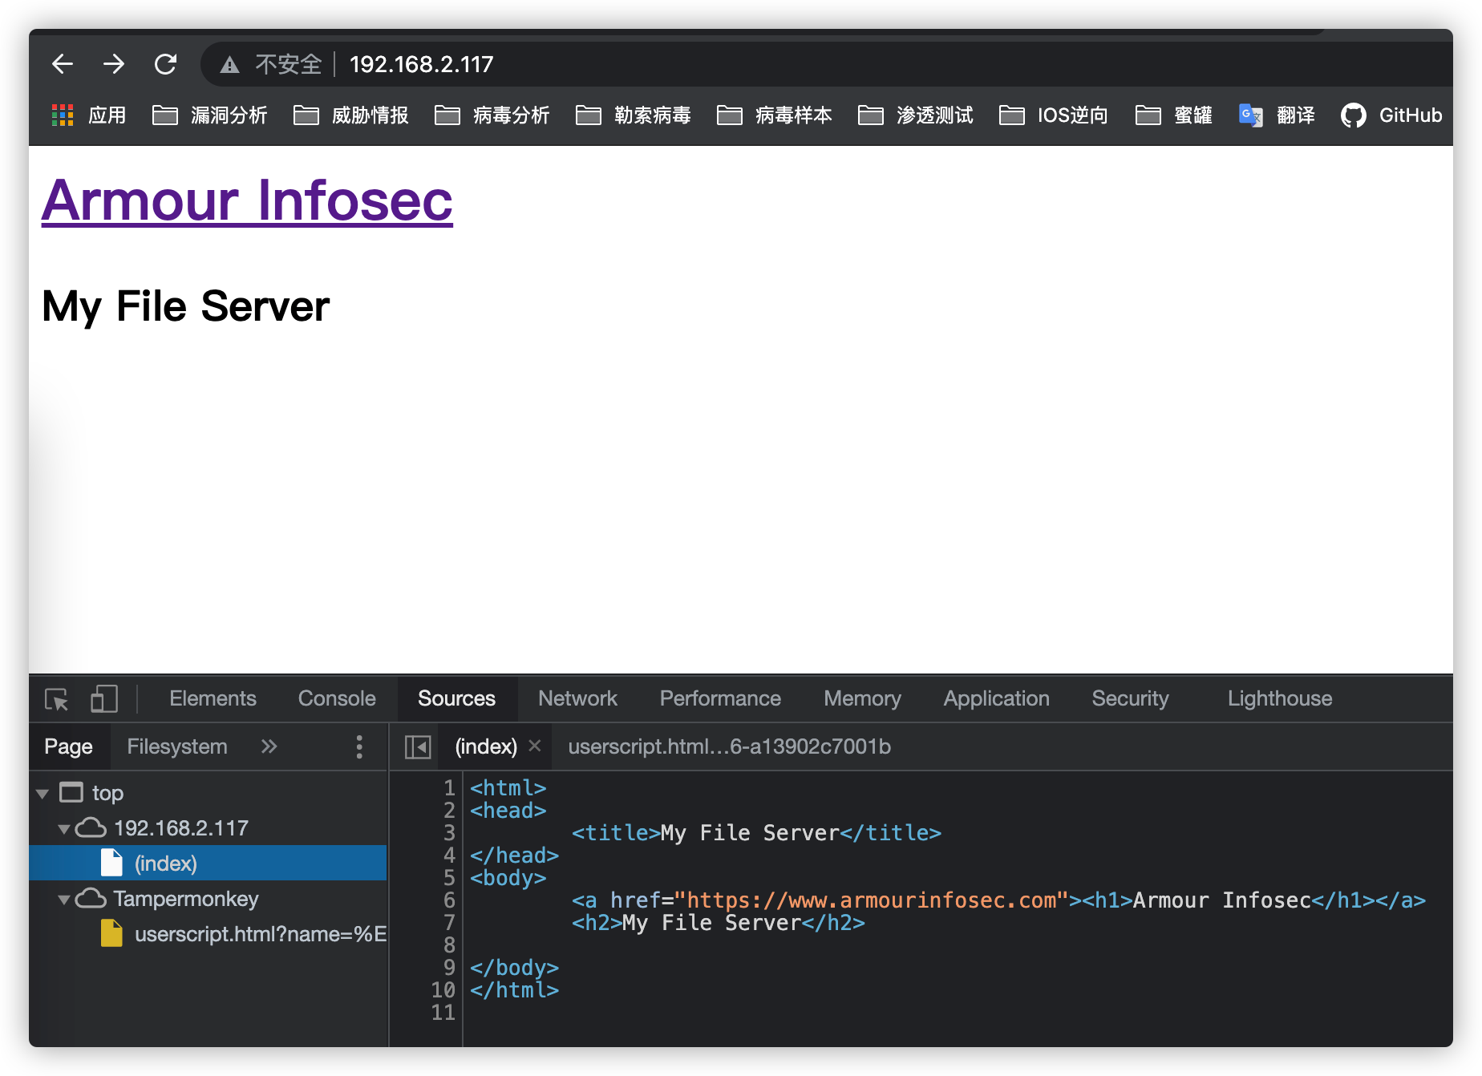The height and width of the screenshot is (1076, 1482).
Task: Open the GitHub bookmark
Action: (x=1391, y=115)
